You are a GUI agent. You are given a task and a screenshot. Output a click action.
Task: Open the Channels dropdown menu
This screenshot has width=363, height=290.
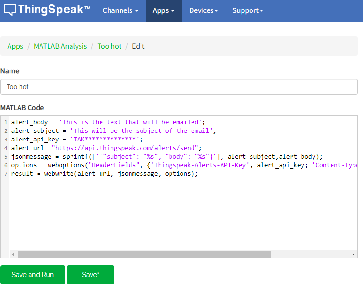click(x=121, y=10)
